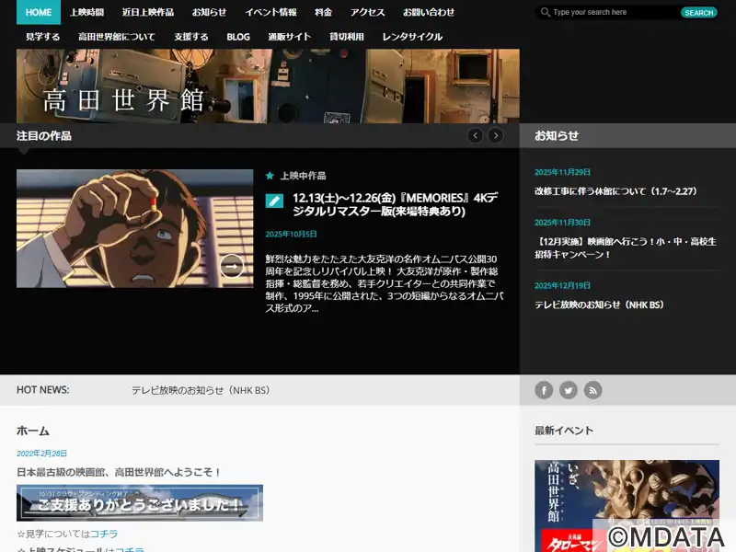
Task: Click the 2025年10月5日 post date
Action: pyautogui.click(x=291, y=234)
